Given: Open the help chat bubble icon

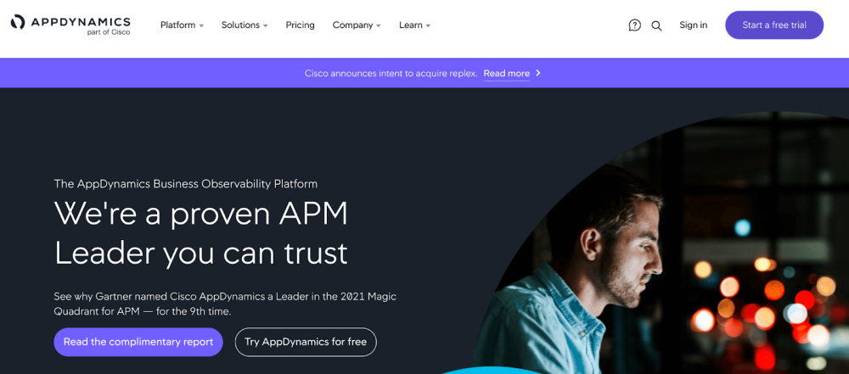Looking at the screenshot, I should (634, 25).
